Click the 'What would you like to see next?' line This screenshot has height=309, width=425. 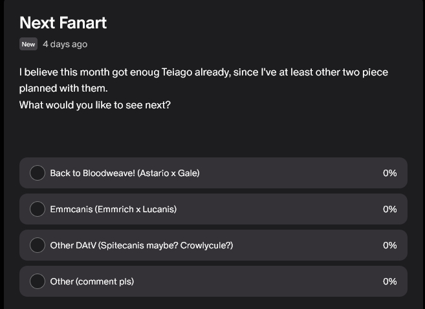tap(95, 105)
